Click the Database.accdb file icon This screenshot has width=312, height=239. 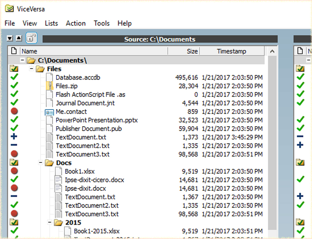(49, 77)
